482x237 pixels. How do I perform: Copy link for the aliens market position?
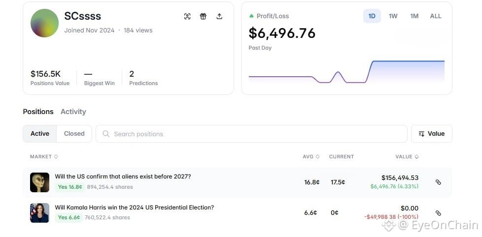pos(438,182)
